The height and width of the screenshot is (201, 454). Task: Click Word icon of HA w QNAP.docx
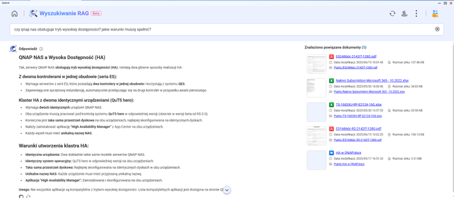[x=331, y=153]
